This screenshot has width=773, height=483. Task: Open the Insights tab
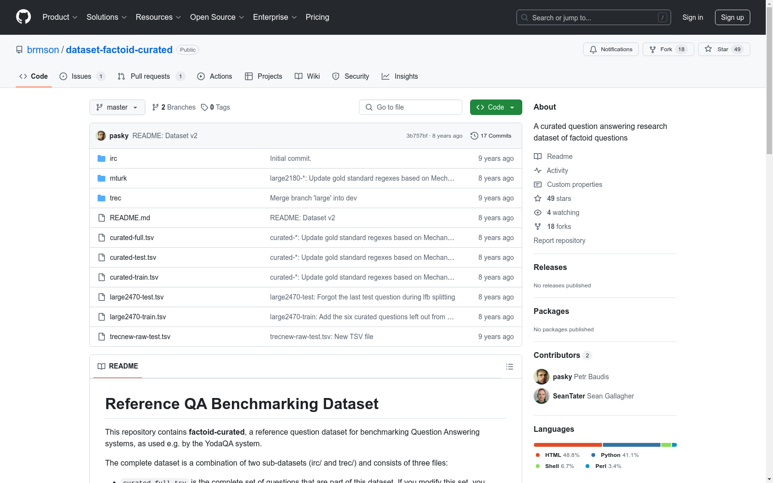coord(400,76)
